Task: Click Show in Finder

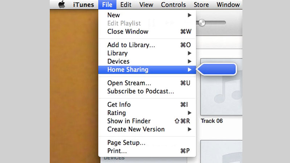Action: (129, 121)
